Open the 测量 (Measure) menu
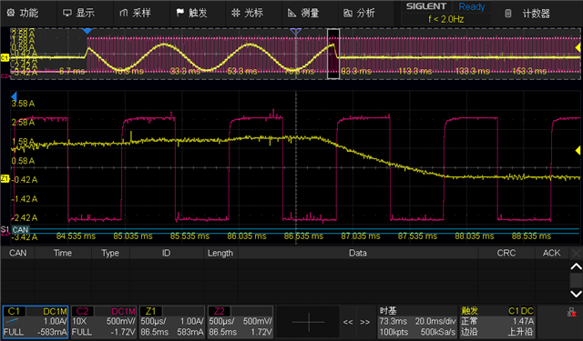583x341 pixels. pos(303,13)
